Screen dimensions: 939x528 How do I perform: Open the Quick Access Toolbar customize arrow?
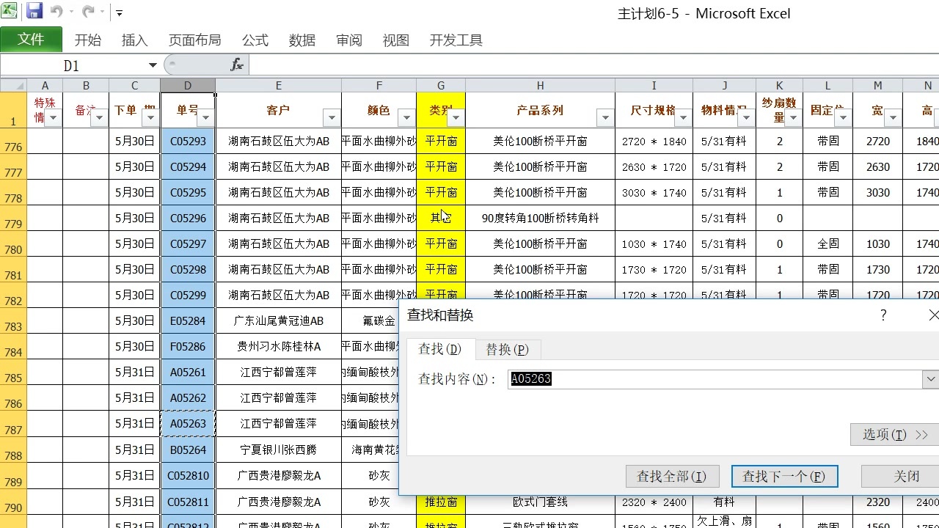(x=119, y=12)
